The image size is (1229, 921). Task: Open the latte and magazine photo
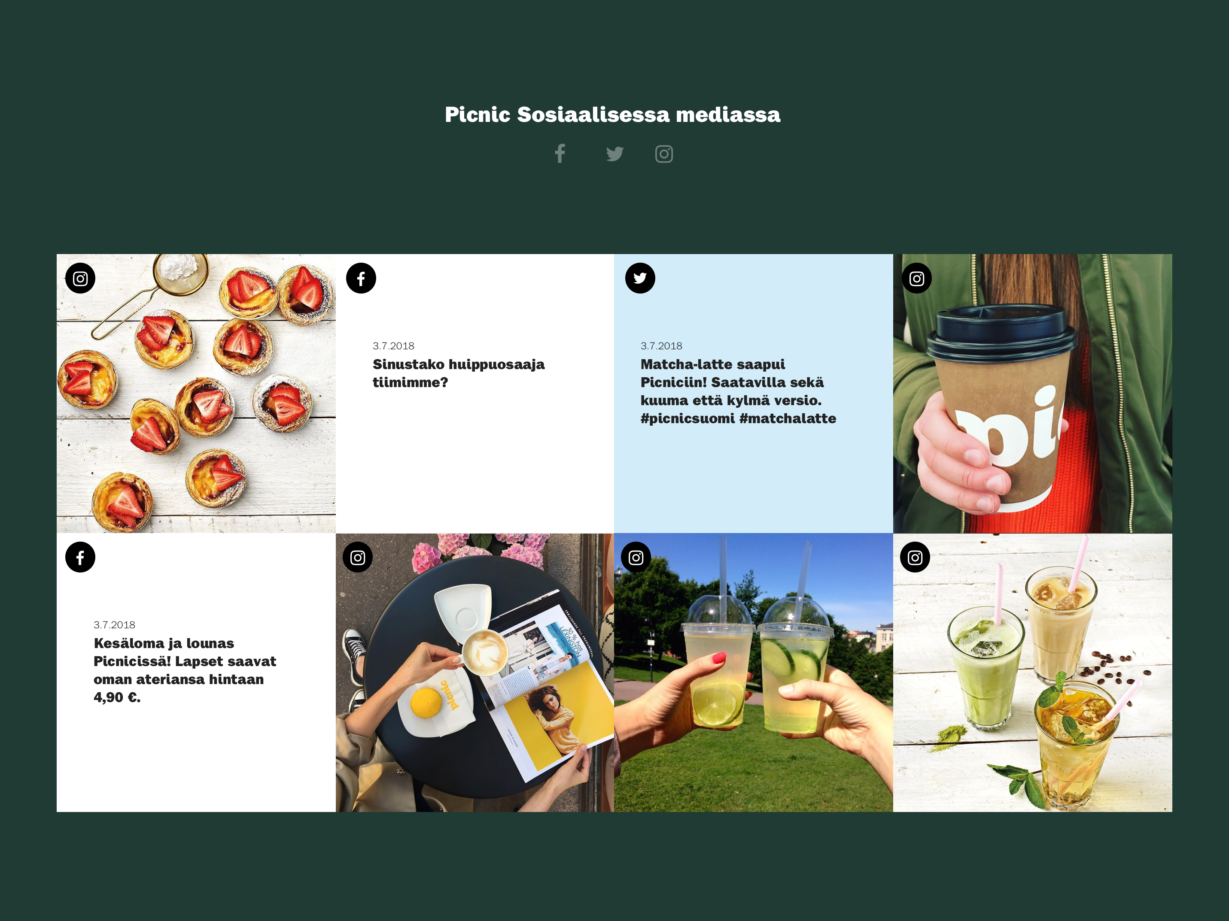[x=475, y=672]
